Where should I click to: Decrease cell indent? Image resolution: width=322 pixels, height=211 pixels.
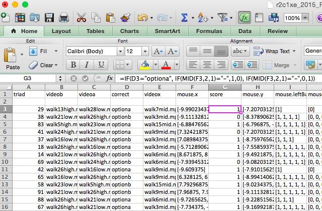click(x=238, y=65)
